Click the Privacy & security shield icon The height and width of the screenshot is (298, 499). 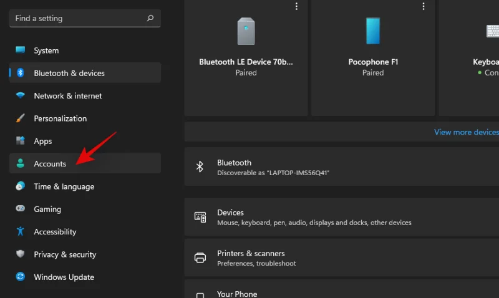pos(21,254)
